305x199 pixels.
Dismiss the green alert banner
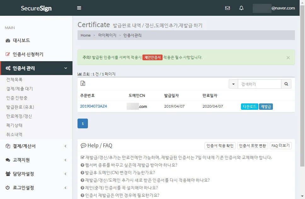288,58
